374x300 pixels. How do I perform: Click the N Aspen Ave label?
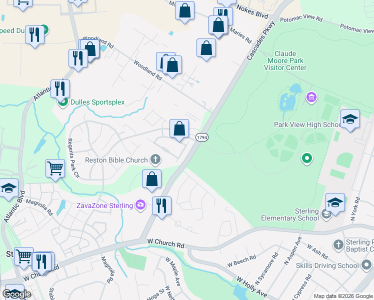coord(293,250)
